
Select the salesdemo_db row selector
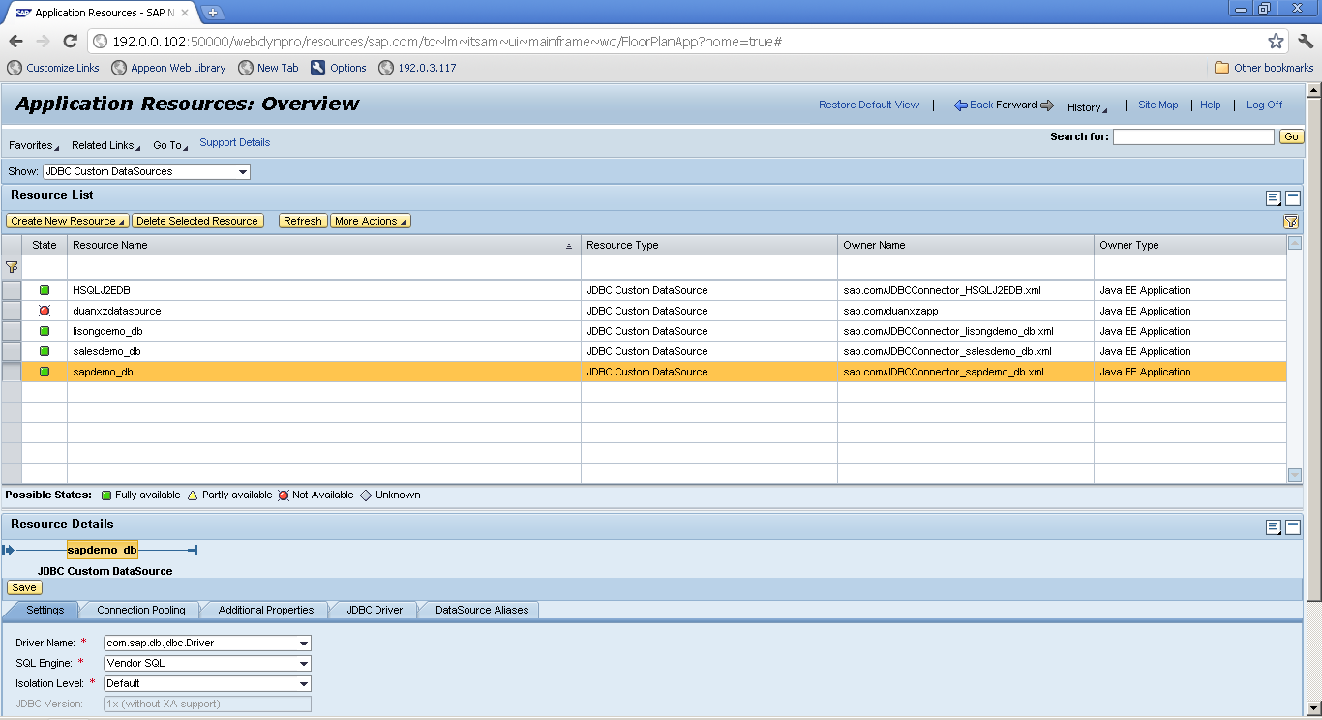coord(12,351)
